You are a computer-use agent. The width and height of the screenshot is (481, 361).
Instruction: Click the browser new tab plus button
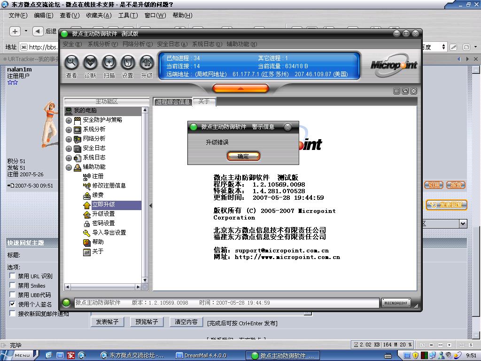[15, 31]
